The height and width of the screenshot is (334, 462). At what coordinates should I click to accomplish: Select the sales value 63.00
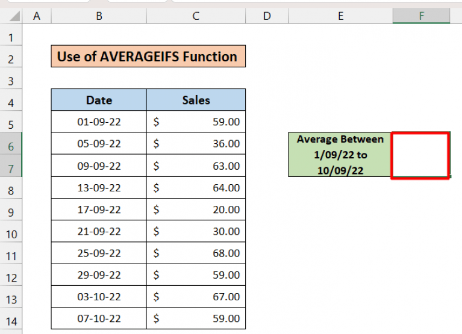point(196,165)
